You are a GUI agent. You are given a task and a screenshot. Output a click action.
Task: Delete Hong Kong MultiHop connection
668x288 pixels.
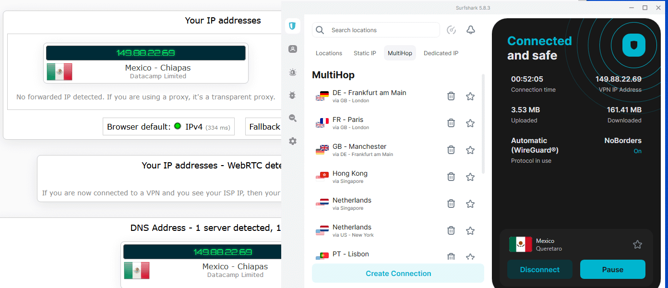[x=451, y=177]
